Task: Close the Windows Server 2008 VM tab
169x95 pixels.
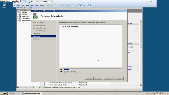Action: coord(51,2)
